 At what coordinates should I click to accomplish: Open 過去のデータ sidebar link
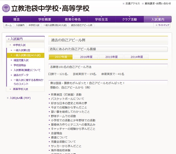click(x=21, y=75)
